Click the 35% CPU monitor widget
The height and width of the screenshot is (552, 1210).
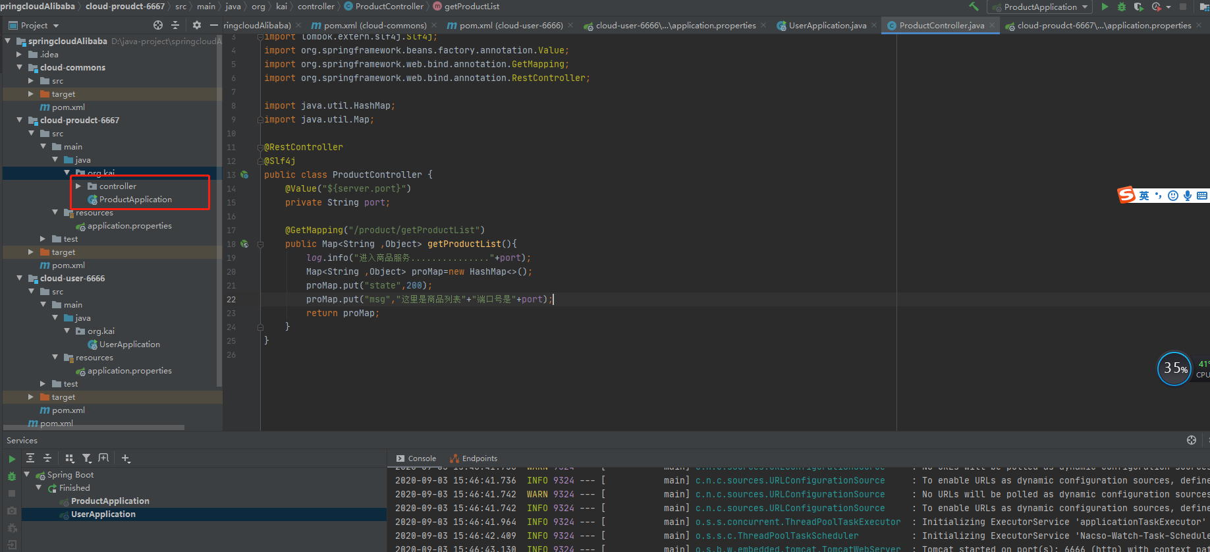pyautogui.click(x=1174, y=368)
